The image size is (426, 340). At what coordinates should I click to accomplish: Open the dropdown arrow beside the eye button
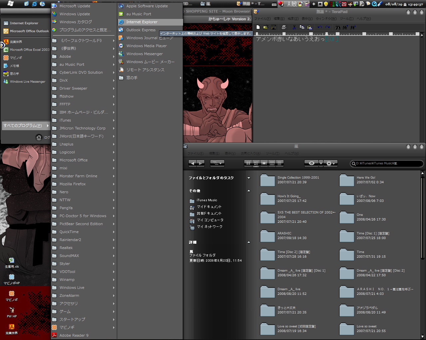(321, 163)
